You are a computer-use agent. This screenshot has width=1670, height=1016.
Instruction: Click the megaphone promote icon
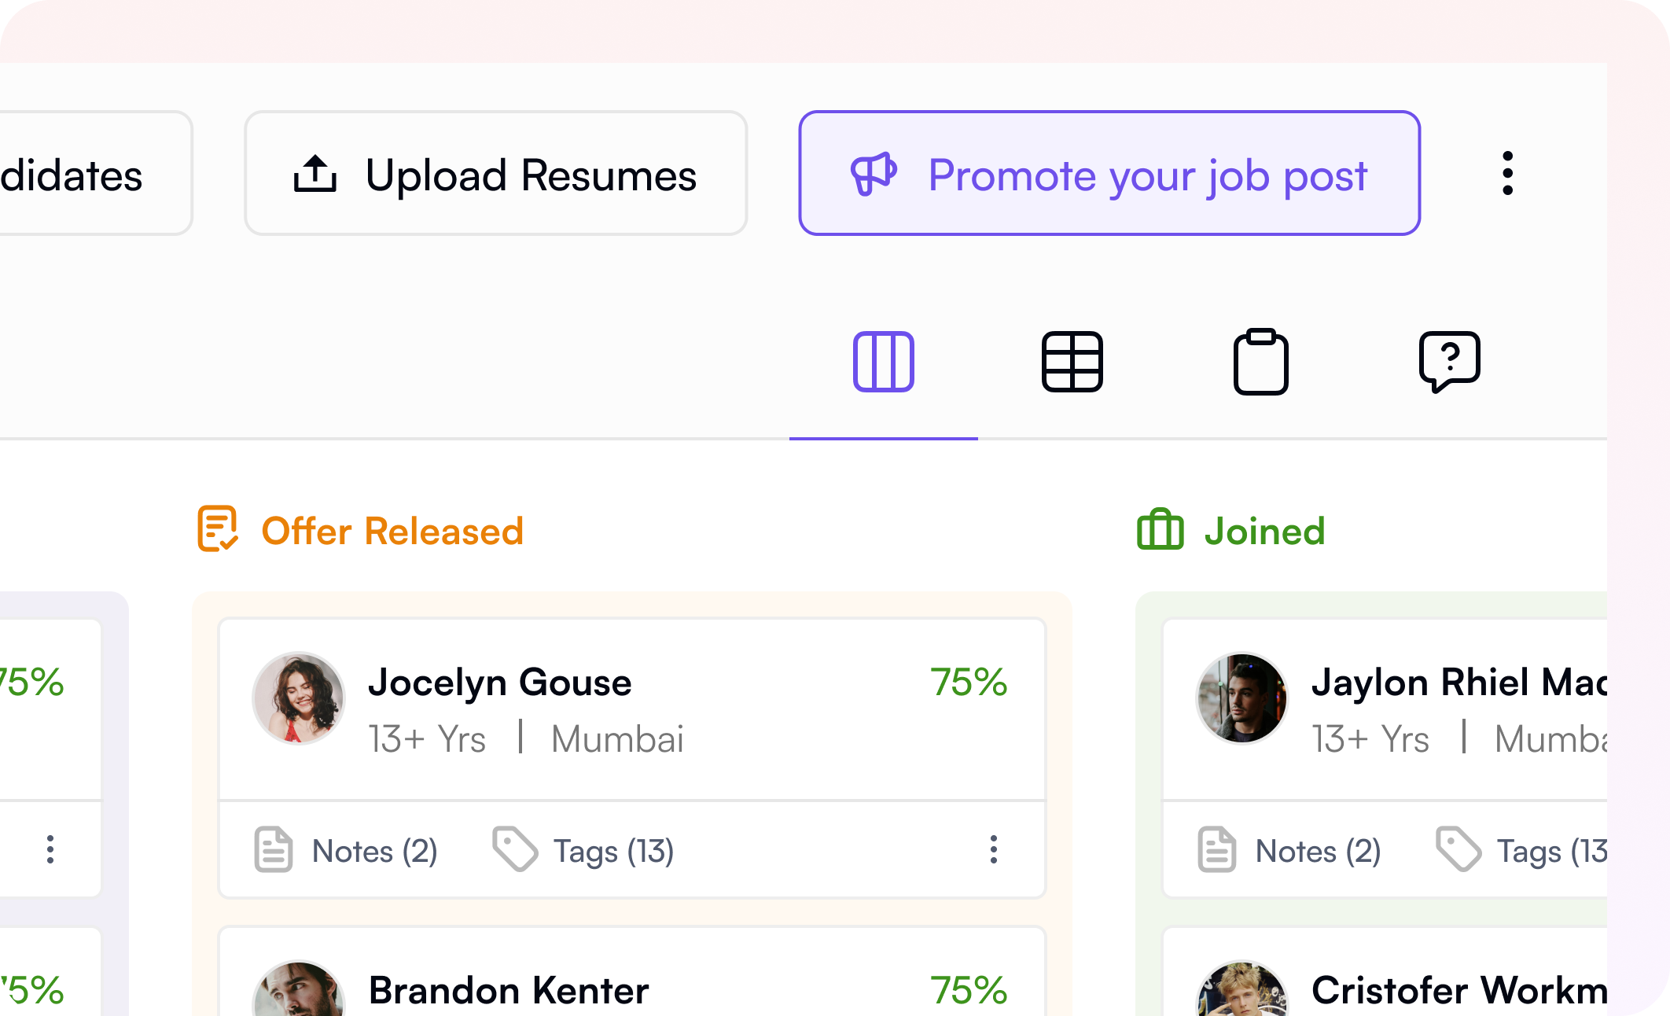pyautogui.click(x=873, y=174)
